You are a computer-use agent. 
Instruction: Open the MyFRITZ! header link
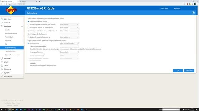pyautogui.click(x=177, y=8)
